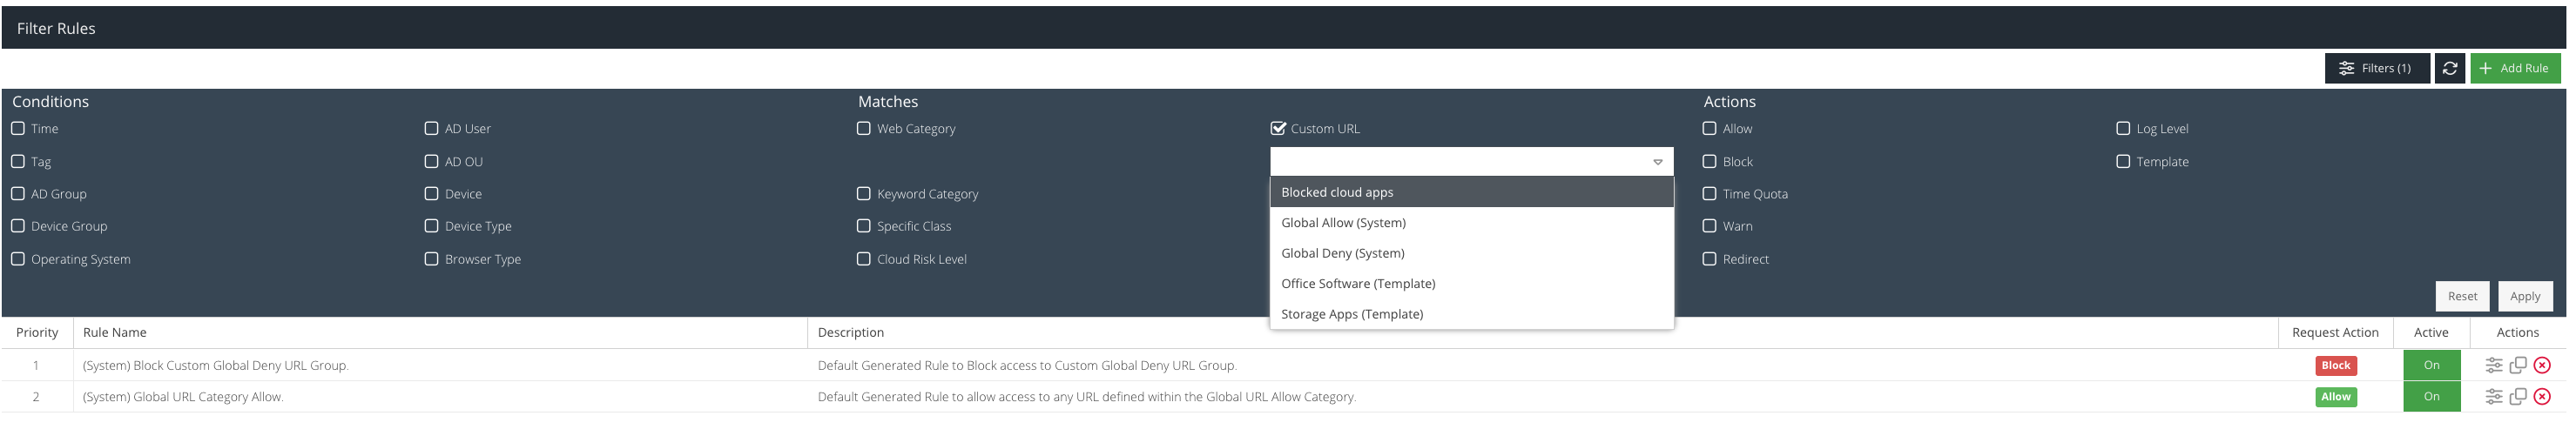Tick the Time Quota action checkbox
The height and width of the screenshot is (436, 2576).
coord(1709,194)
